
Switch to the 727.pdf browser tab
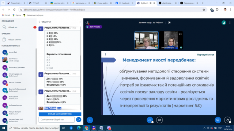pos(38,3)
